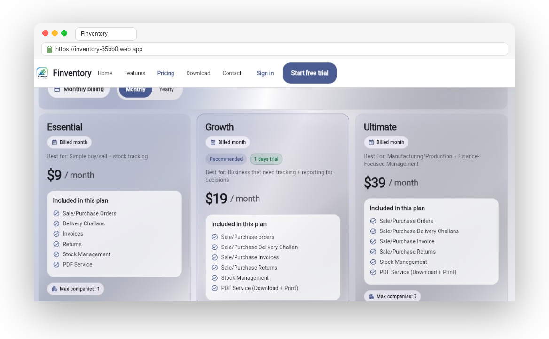Click Ultimate's Included in this plan heading
This screenshot has height=339, width=549.
pos(397,208)
